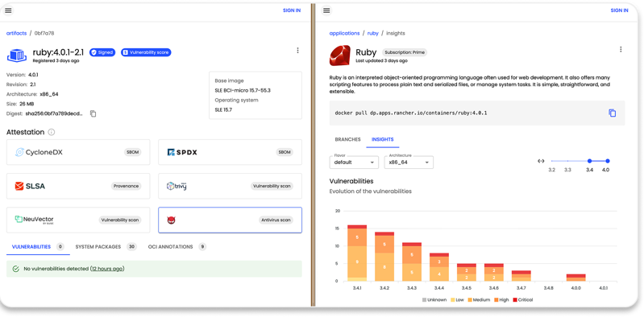Viewport: 644px width, 317px height.
Task: Click the Trivy logo icon
Action: [177, 186]
